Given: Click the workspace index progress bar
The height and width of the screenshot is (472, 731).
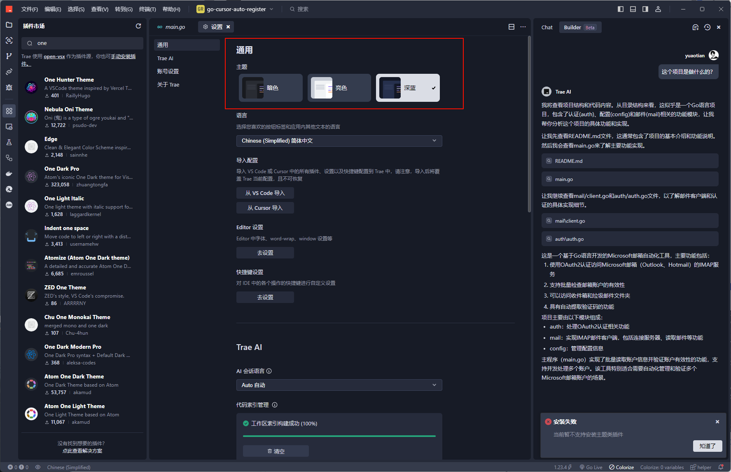Looking at the screenshot, I should pos(339,436).
